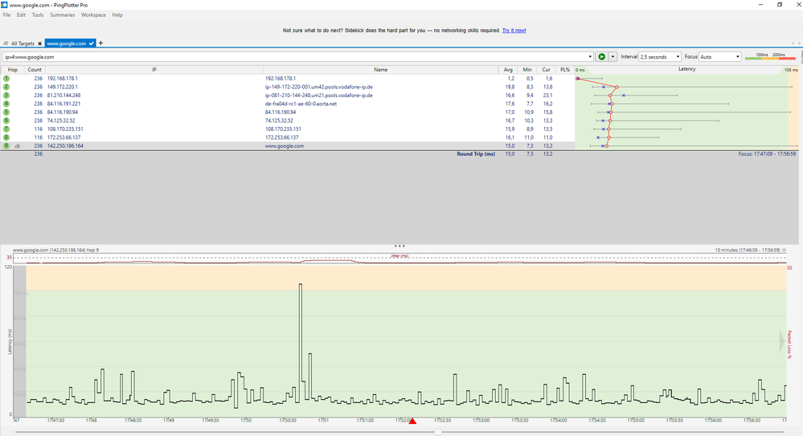Select the hop 1 green circle
This screenshot has height=436, width=803.
coord(6,79)
